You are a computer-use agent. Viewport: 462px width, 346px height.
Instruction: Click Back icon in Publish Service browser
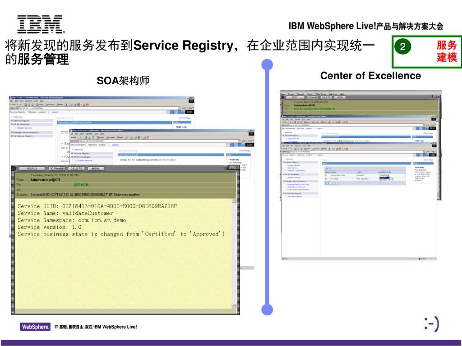13,105
